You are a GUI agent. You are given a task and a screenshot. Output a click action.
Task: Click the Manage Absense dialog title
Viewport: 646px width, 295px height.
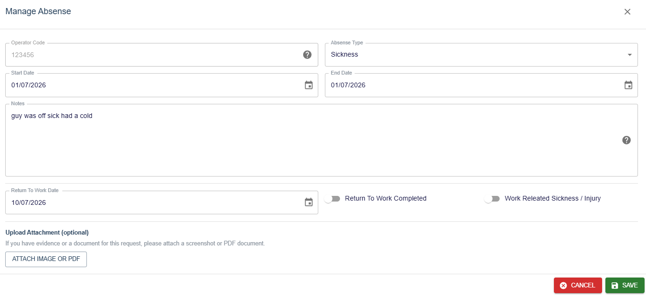click(x=38, y=11)
